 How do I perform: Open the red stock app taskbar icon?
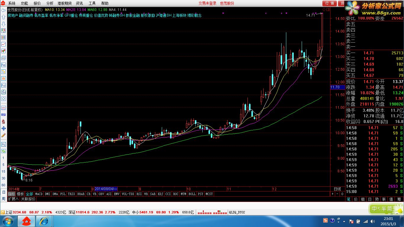point(26,221)
